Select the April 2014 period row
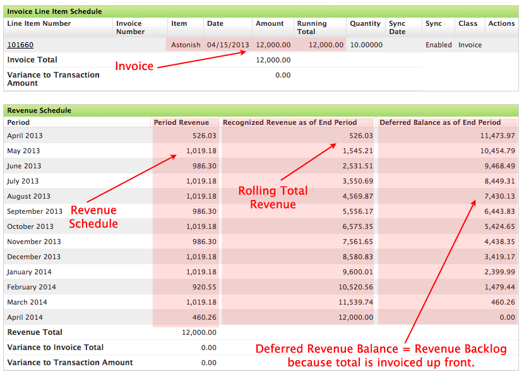The height and width of the screenshot is (374, 524). tap(261, 317)
